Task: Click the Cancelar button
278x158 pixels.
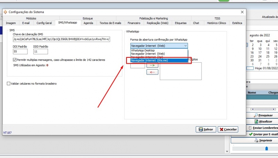Action: [x=228, y=129]
